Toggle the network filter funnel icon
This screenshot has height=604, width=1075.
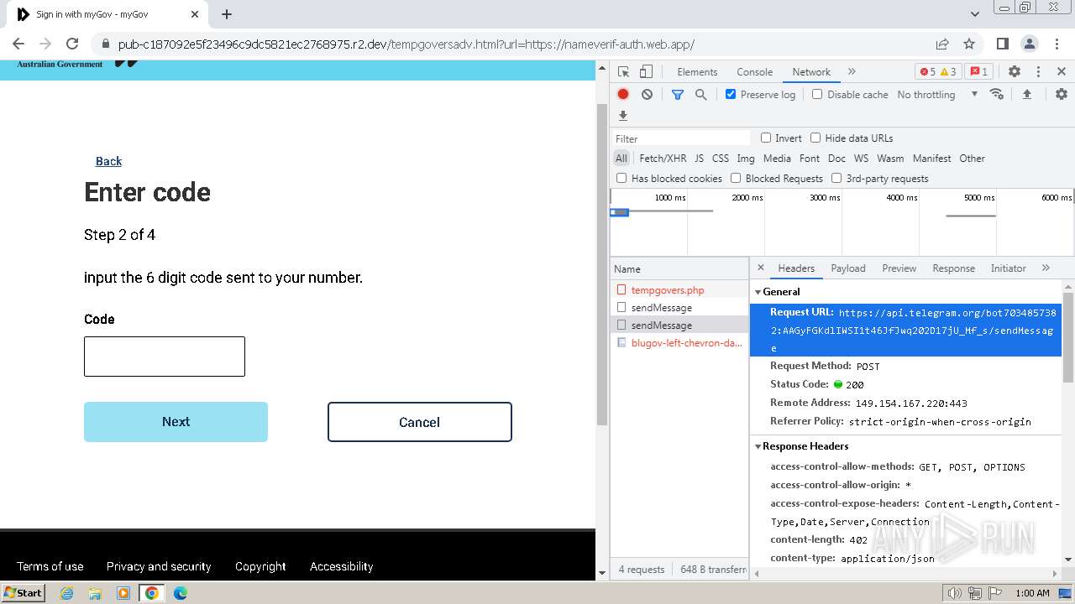[678, 94]
